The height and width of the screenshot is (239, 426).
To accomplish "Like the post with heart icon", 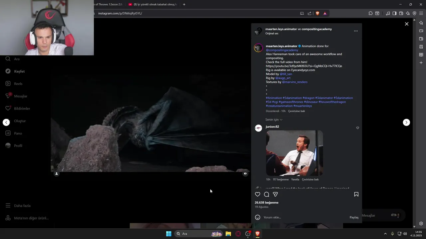I will tap(258, 195).
